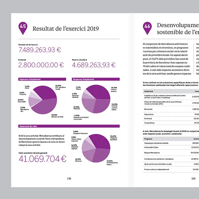The image size is (199, 199).
Task: Select the "34,82% Despeses explotació" chart label
Action: pyautogui.click(x=114, y=138)
